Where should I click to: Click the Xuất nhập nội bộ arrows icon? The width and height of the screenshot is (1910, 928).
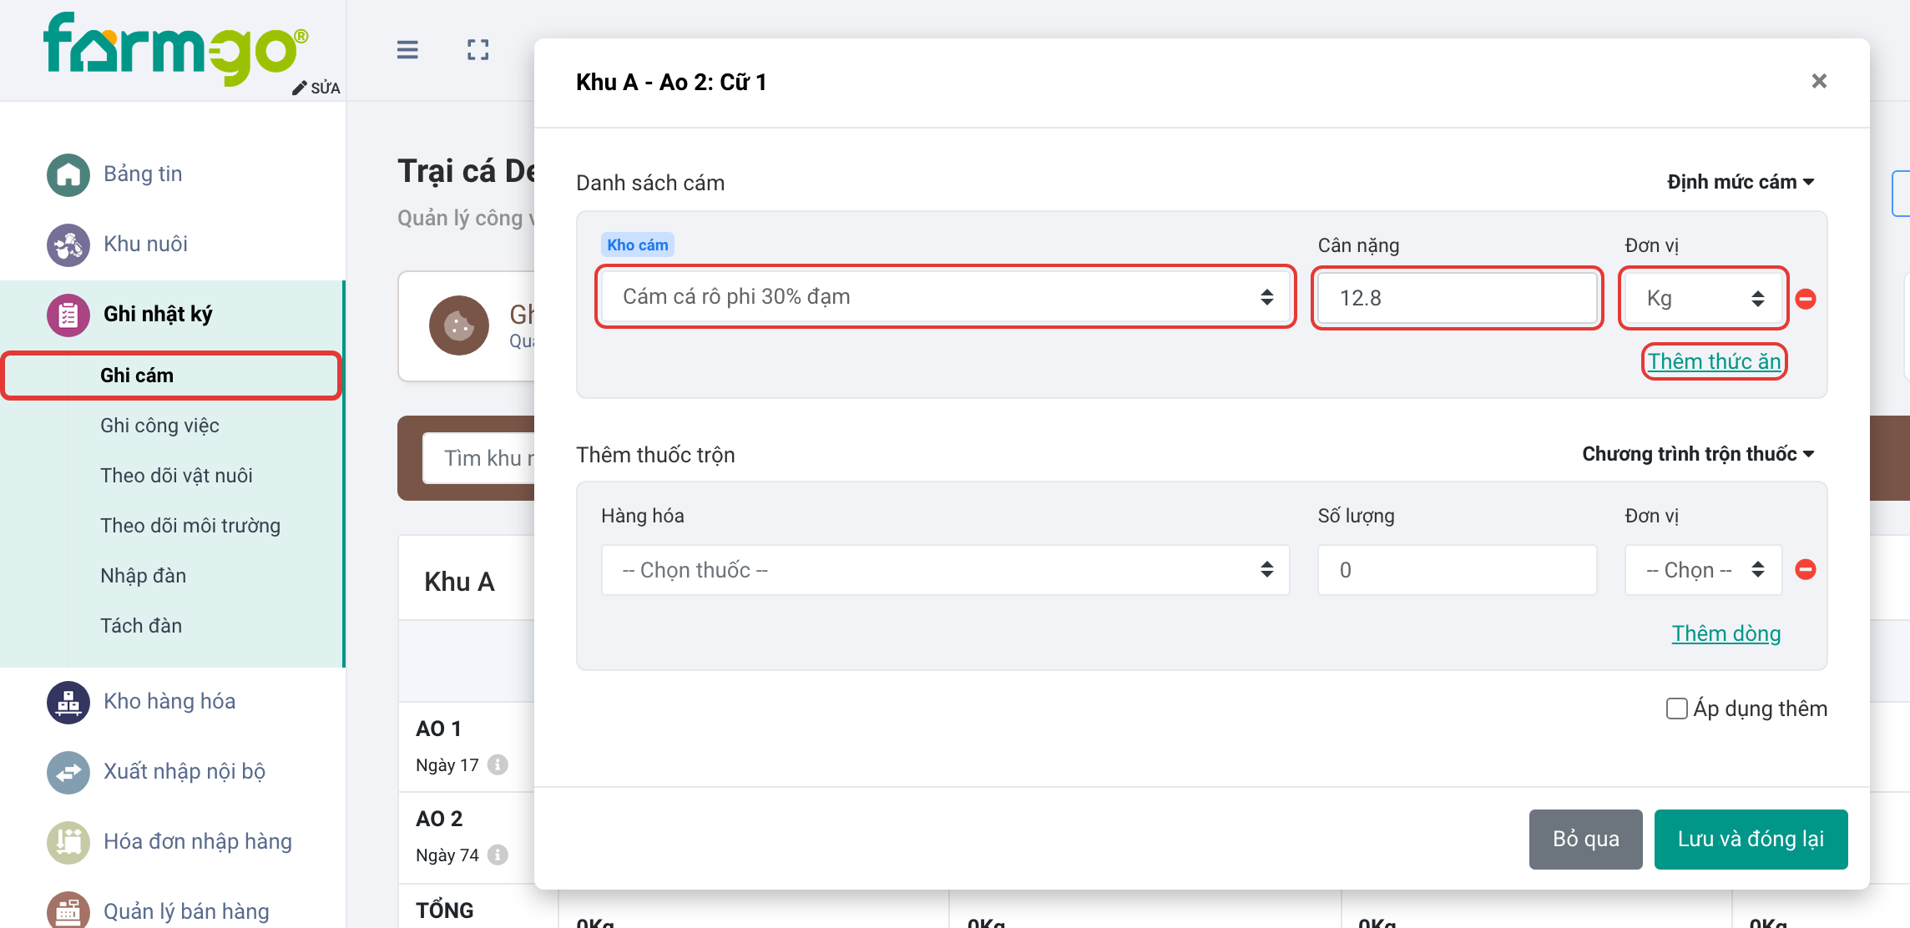tap(68, 772)
